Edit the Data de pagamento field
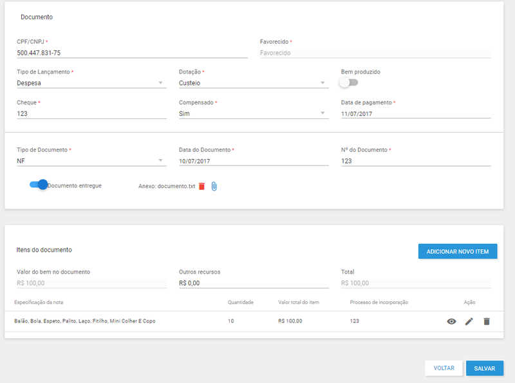515x383 pixels. (416, 114)
